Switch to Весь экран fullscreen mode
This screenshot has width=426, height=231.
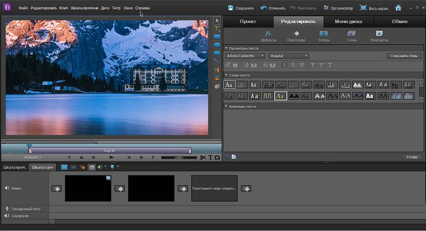click(374, 8)
